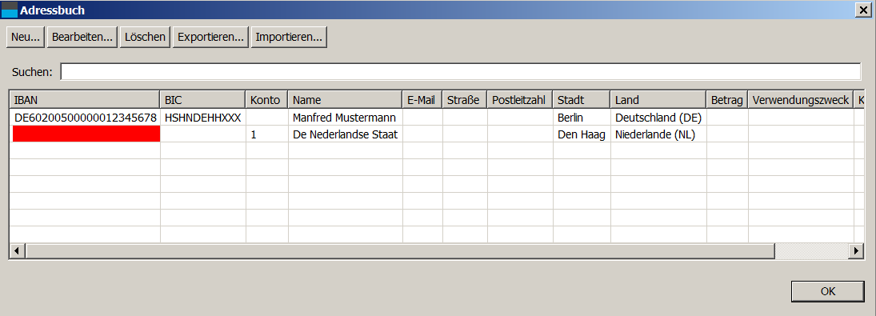Select the Konto cell with value 1
Viewport: 876px width, 316px height.
(x=267, y=134)
